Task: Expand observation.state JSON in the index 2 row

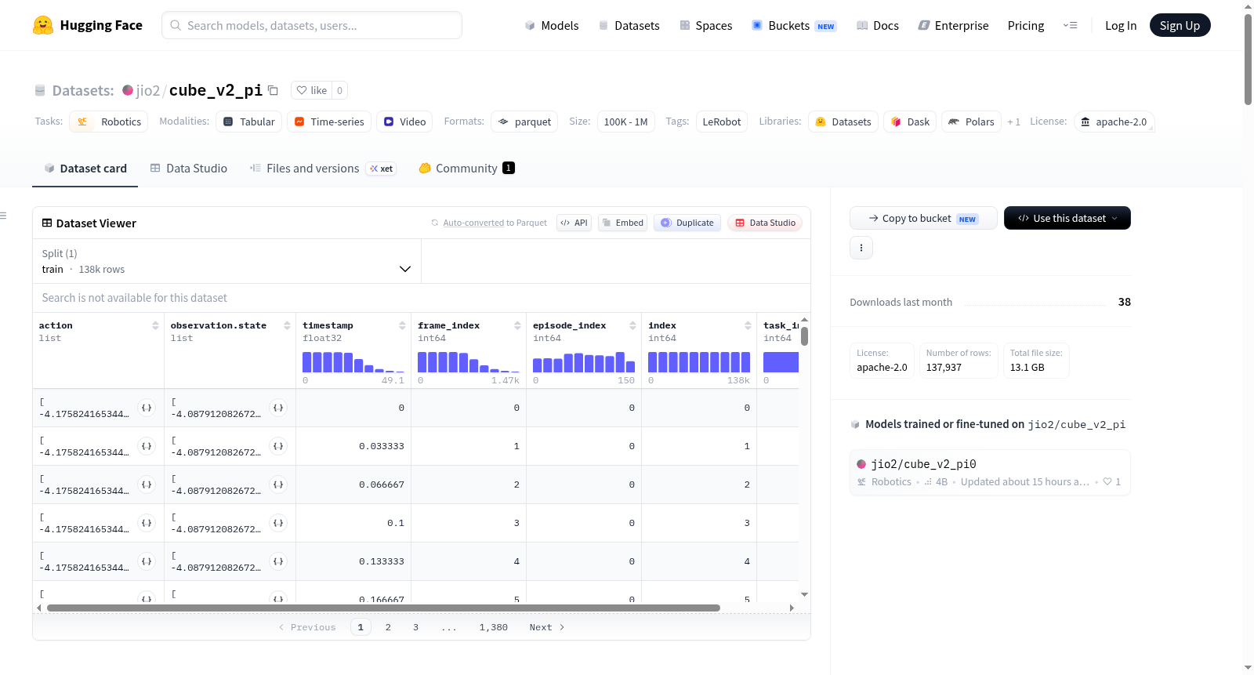Action: point(278,484)
